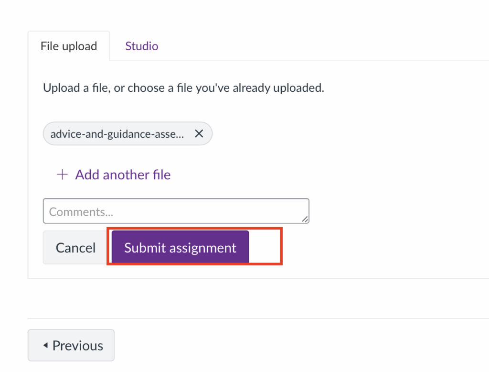489x372 pixels.
Task: Click the Comments placeholder text area
Action: (x=176, y=210)
